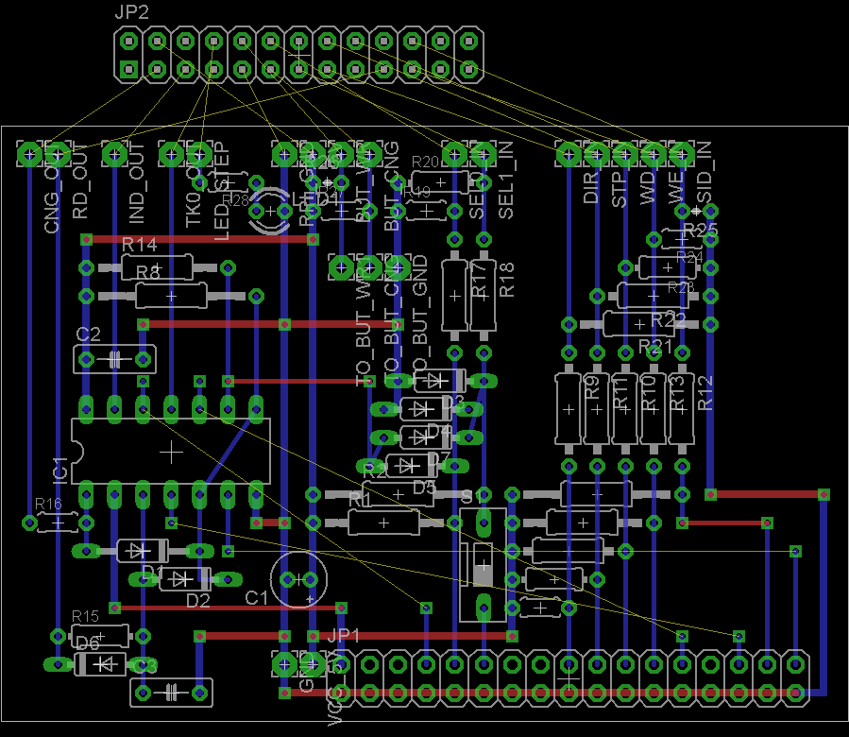
Task: Select the SID_IN pad
Action: click(681, 153)
